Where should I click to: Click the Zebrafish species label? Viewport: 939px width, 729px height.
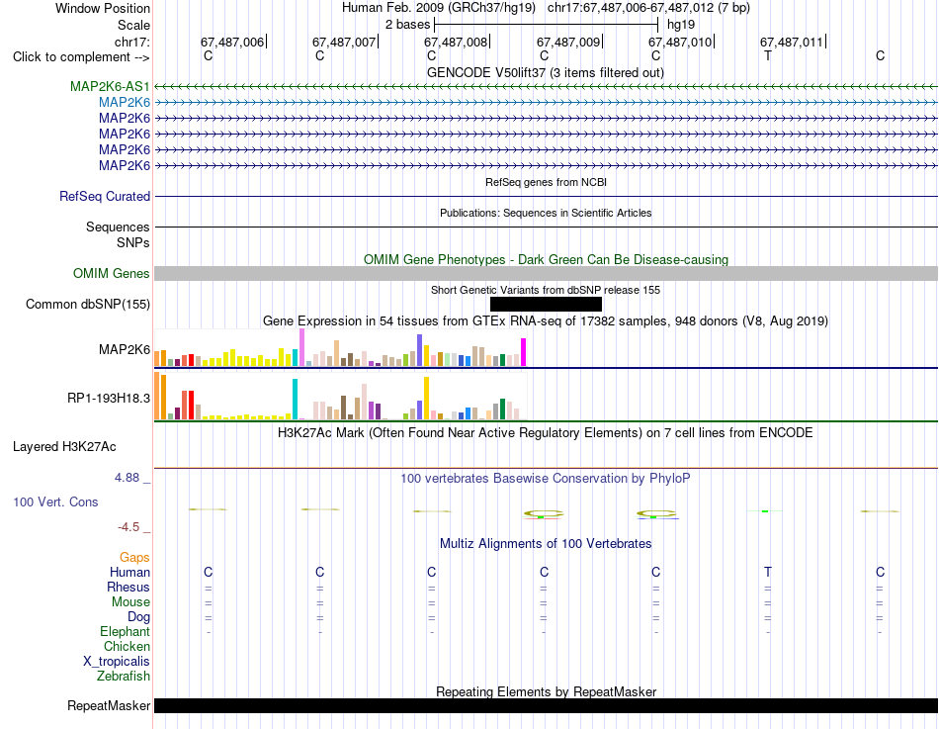(x=124, y=676)
